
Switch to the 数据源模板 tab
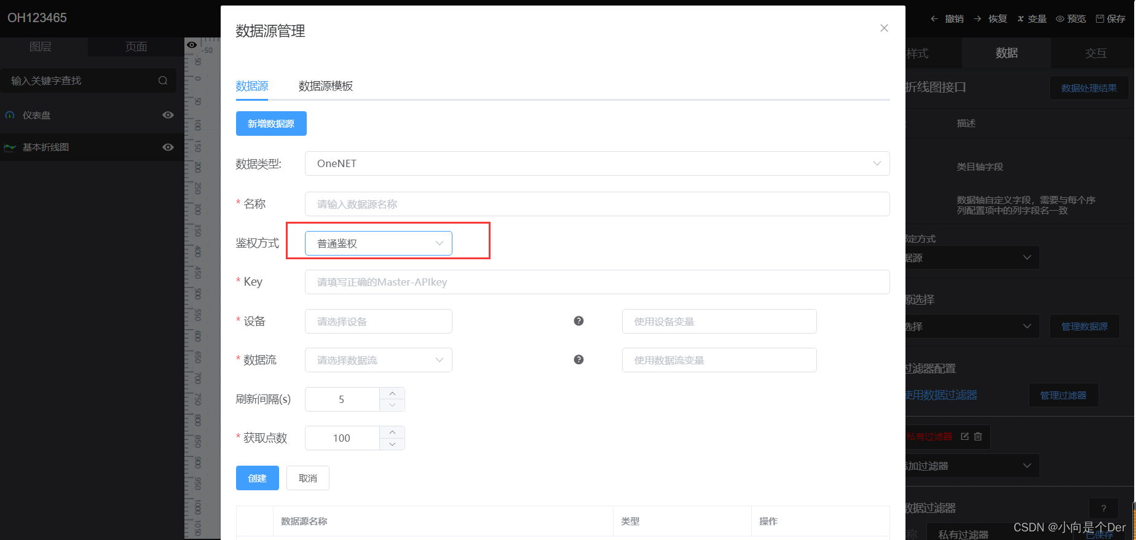(326, 86)
